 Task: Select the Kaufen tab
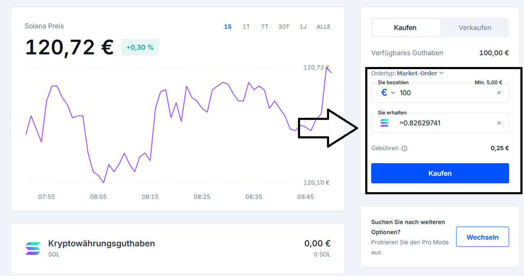tap(405, 28)
